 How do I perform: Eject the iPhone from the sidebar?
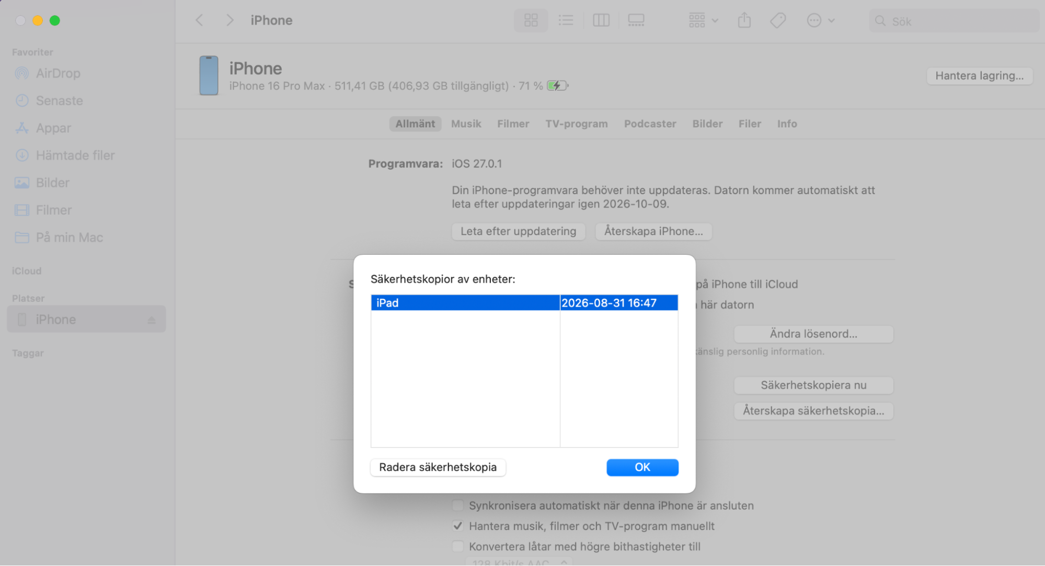coord(152,320)
